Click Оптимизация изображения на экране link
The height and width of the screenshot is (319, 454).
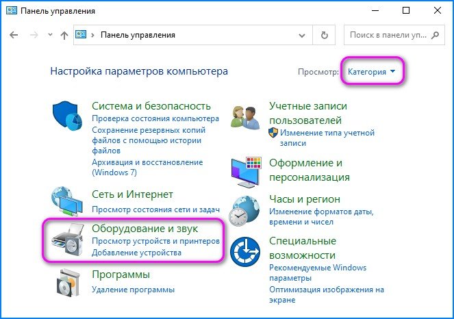click(327, 294)
